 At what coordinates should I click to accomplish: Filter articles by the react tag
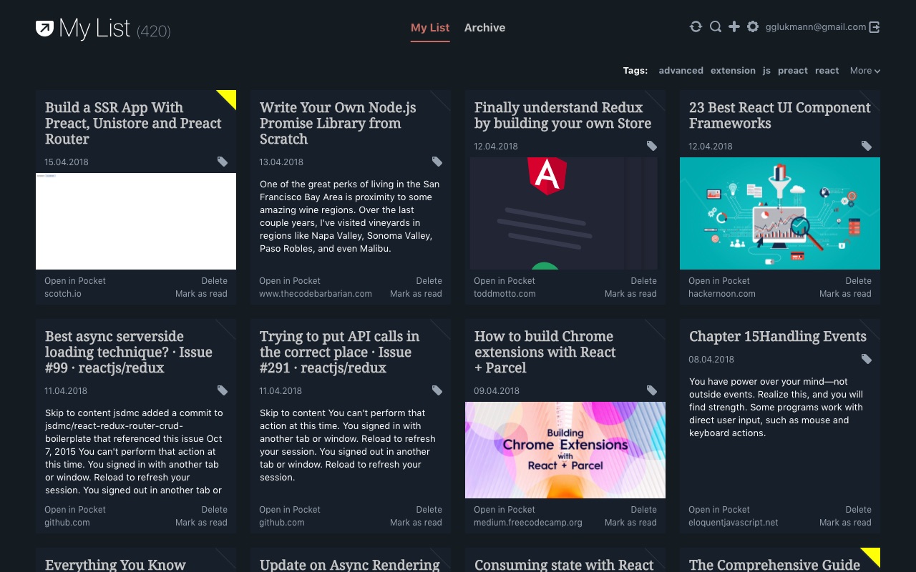click(827, 70)
